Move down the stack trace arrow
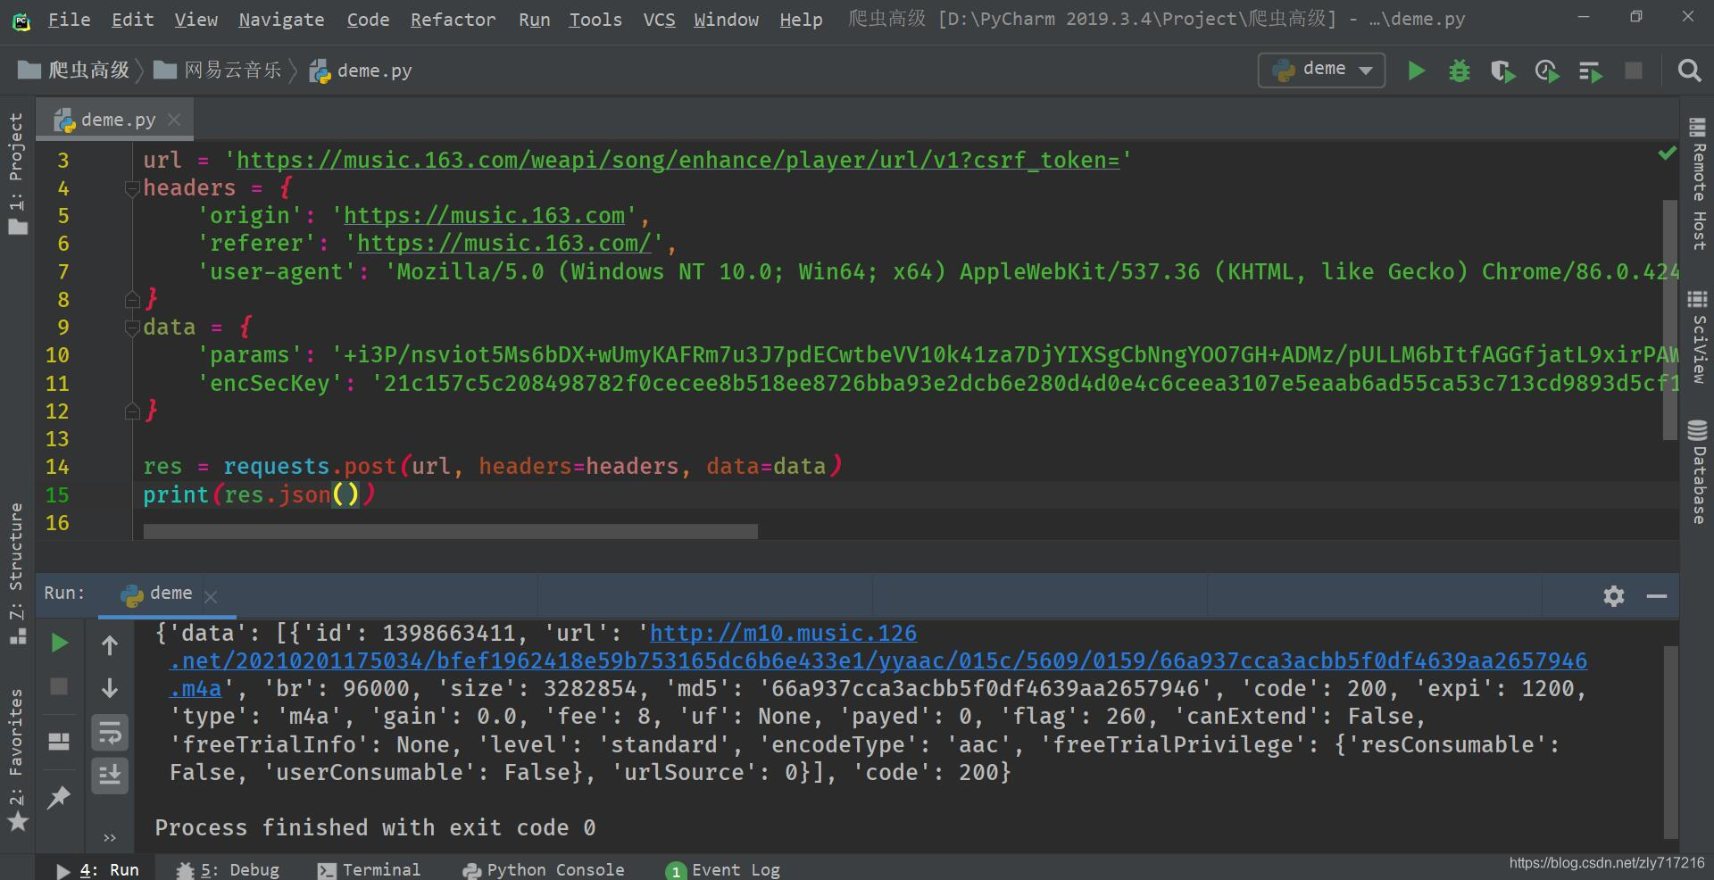Screen dimensions: 1714x880 [x=110, y=688]
